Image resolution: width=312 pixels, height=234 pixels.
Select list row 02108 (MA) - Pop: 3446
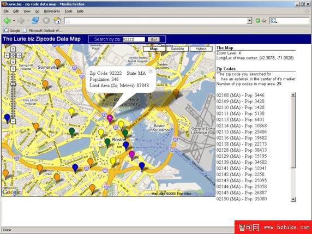[241, 95]
